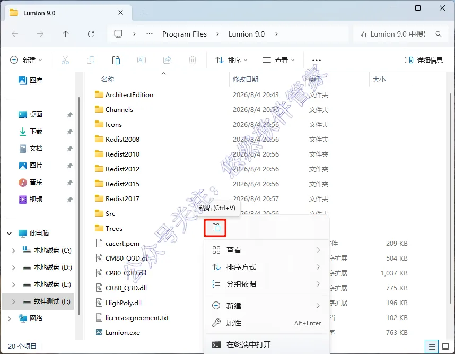Screen dimensions: 455x354
Task: Close the Lumion 9.0 tab
Action: (121, 13)
